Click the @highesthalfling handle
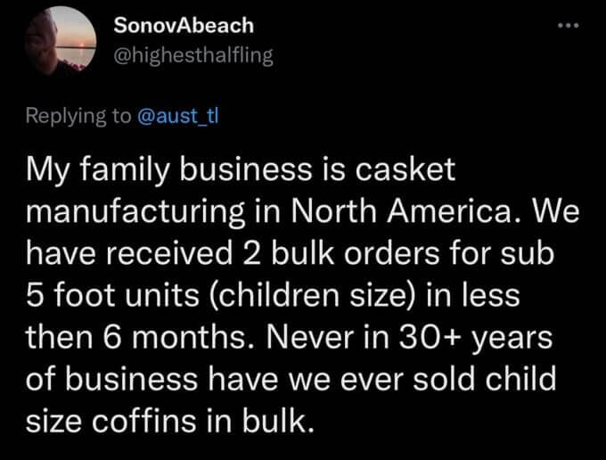 click(x=193, y=55)
